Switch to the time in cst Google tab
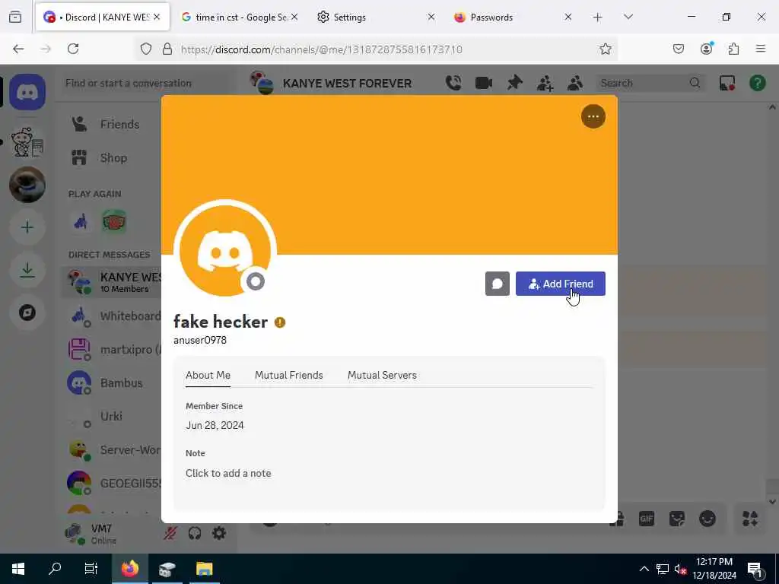Image resolution: width=779 pixels, height=584 pixels. 240,17
